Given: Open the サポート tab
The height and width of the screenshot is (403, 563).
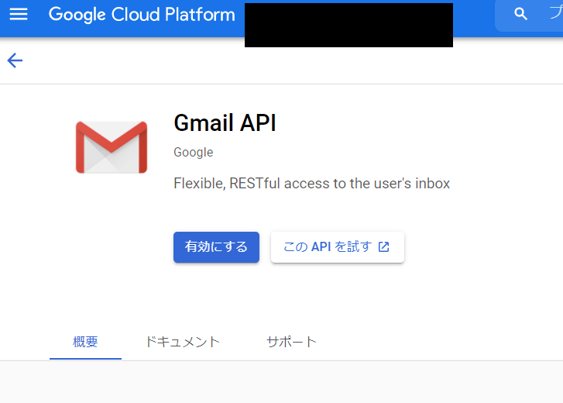Looking at the screenshot, I should coord(291,342).
